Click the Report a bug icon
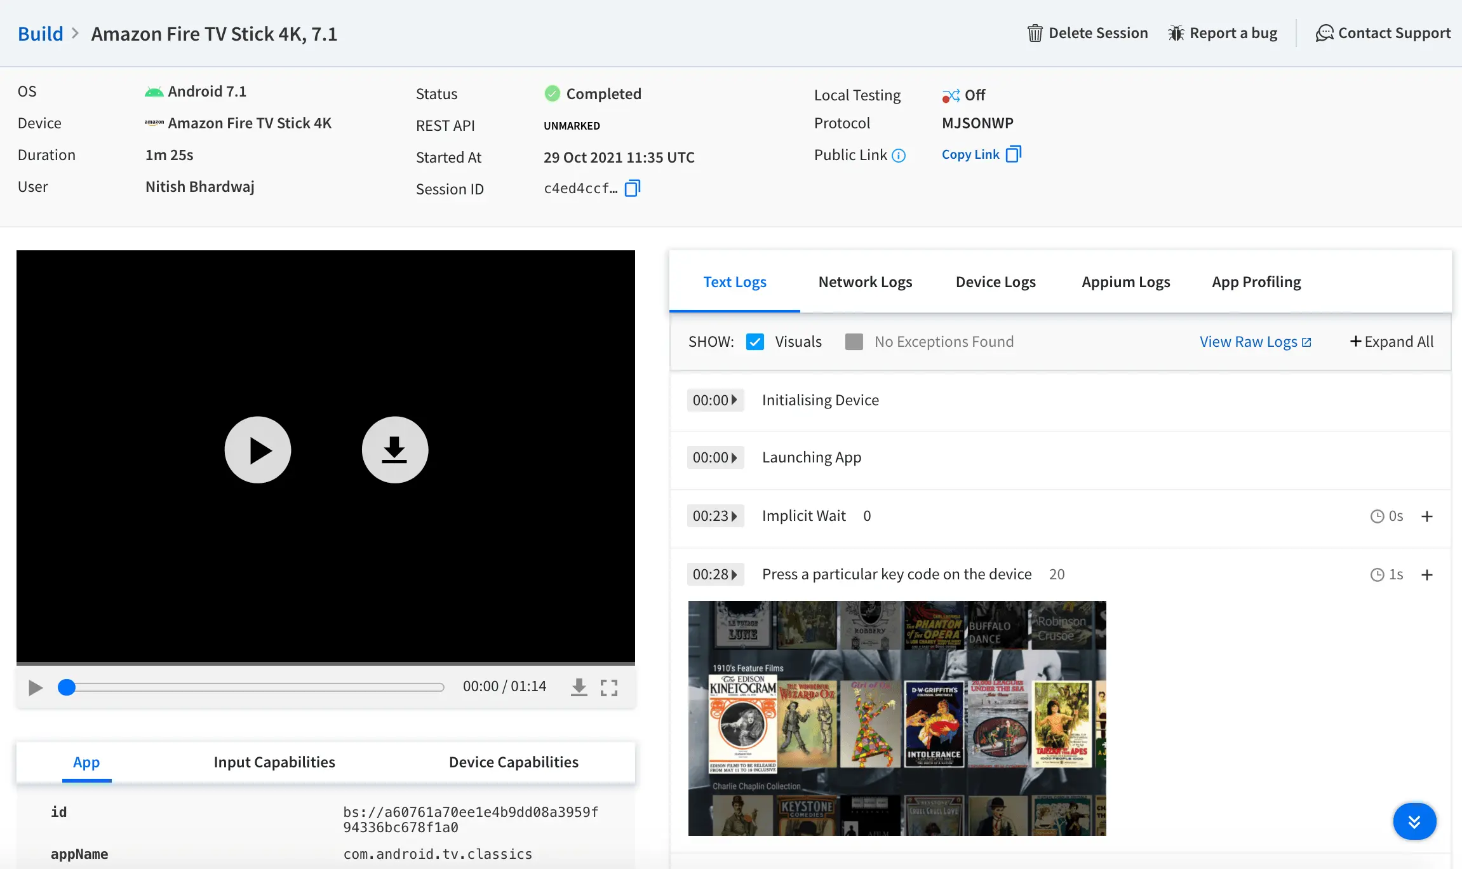 (1176, 33)
